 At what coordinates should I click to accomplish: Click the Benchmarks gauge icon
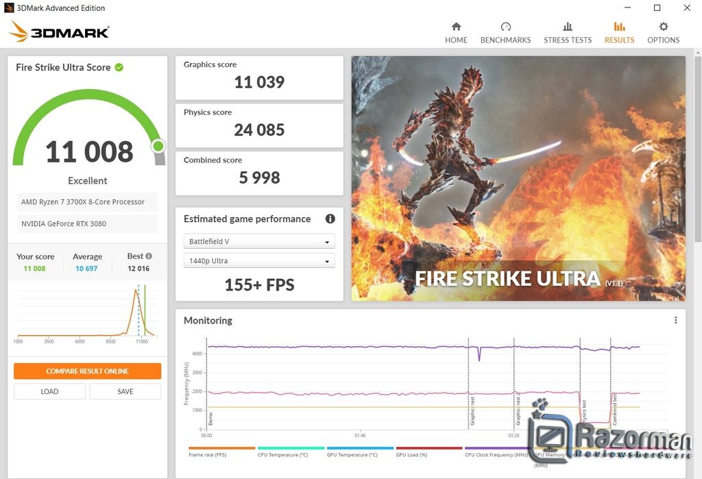506,27
